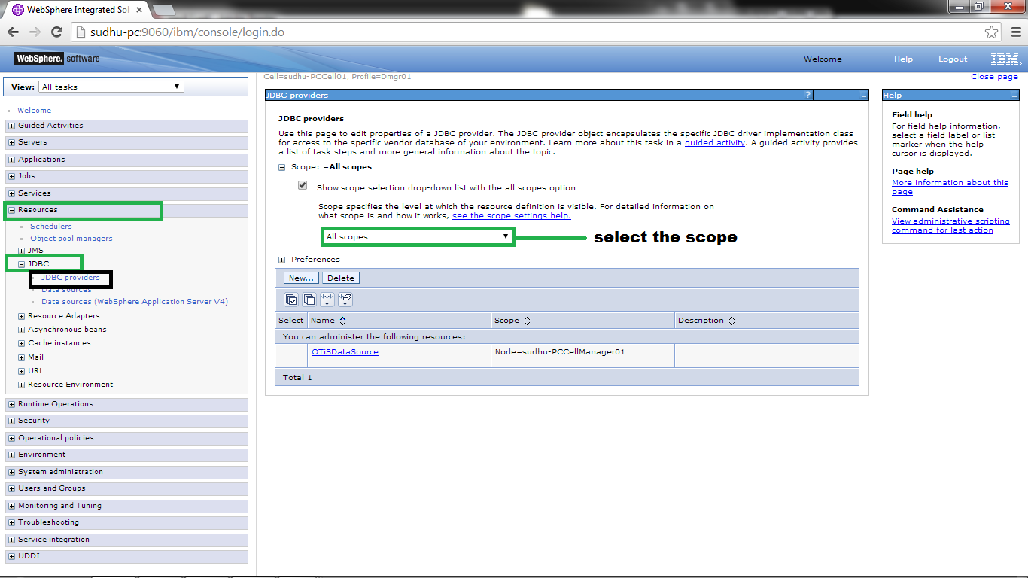Open the All scopes dropdown
Viewport: 1028px width, 578px height.
(506, 236)
